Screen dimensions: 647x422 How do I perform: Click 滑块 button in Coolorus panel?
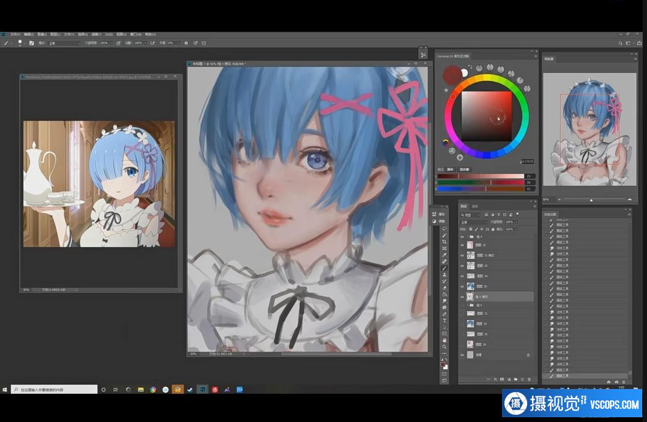[451, 169]
